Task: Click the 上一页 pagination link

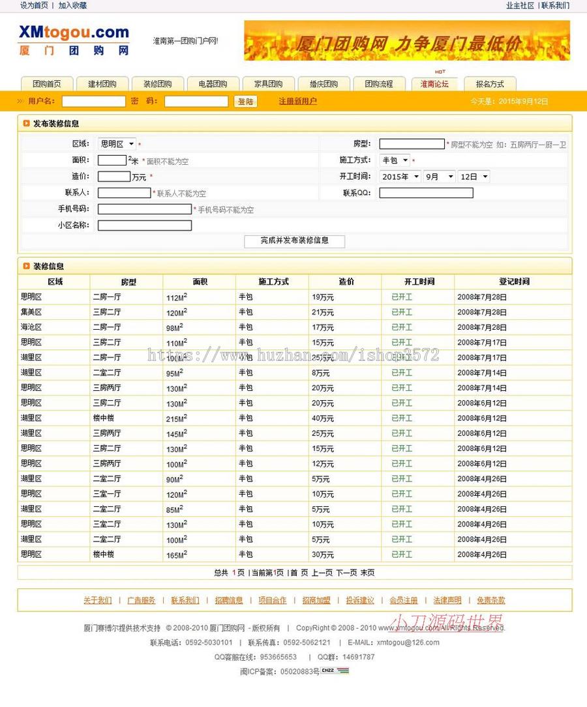Action: [x=322, y=573]
